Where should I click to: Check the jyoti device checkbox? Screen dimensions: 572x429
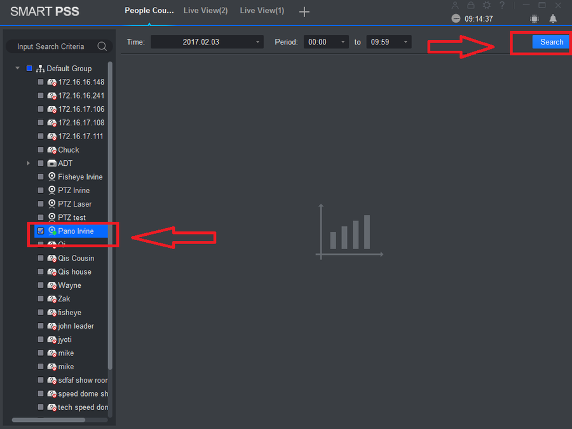click(x=41, y=339)
